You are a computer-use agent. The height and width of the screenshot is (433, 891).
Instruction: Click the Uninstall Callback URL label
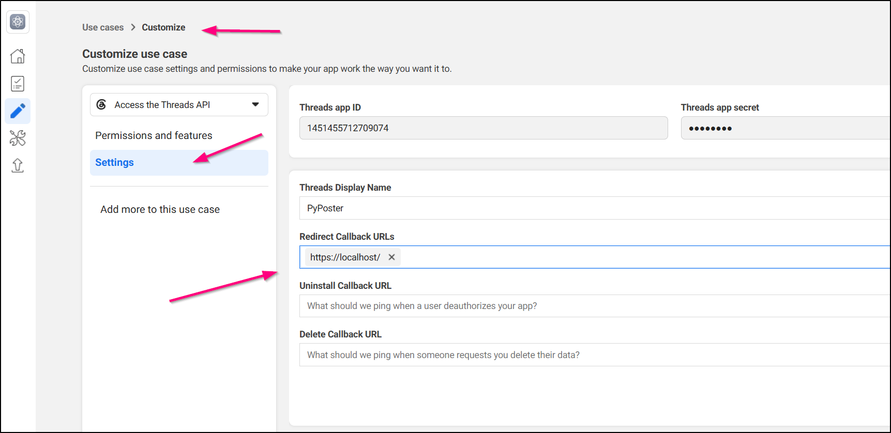pos(345,286)
